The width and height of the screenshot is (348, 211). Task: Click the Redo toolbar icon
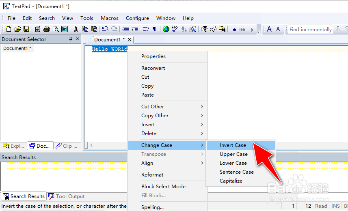point(114,29)
